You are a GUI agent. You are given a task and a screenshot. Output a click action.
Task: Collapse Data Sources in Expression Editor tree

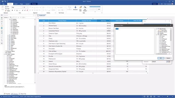pyautogui.click(x=157, y=29)
